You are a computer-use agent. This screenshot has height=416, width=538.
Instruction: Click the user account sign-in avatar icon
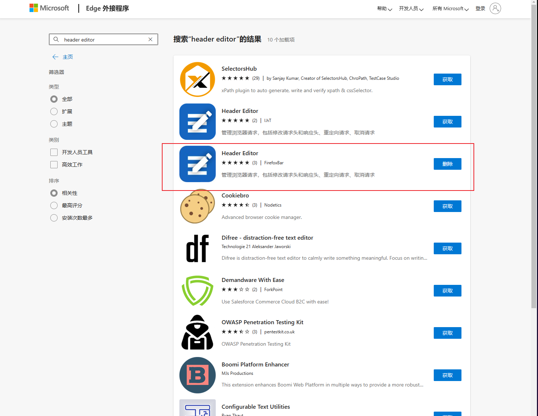495,8
